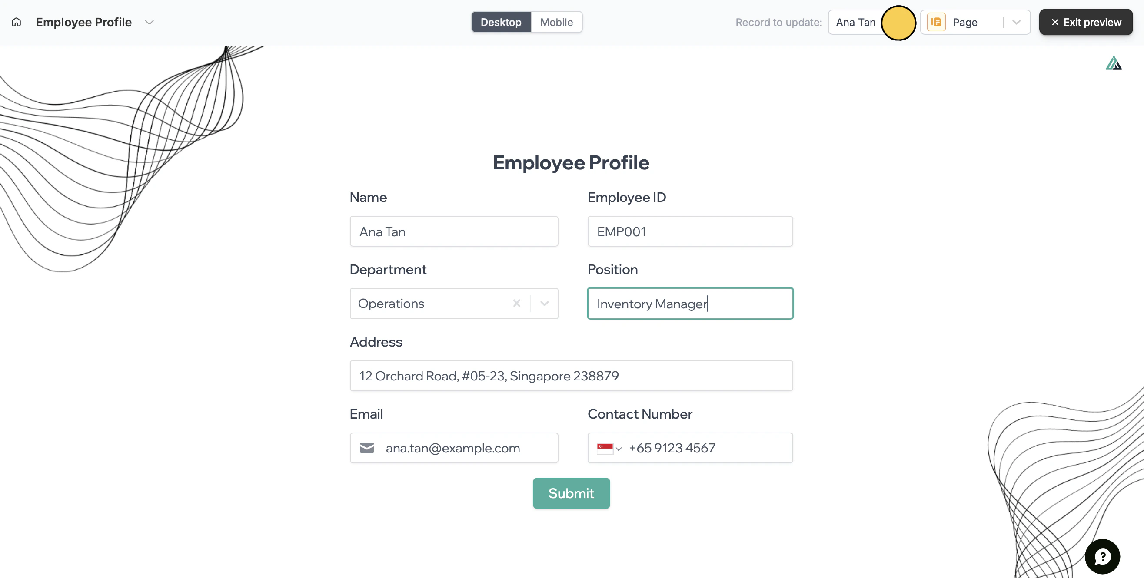Open the Department dropdown chevron
1144x578 pixels.
(x=545, y=304)
